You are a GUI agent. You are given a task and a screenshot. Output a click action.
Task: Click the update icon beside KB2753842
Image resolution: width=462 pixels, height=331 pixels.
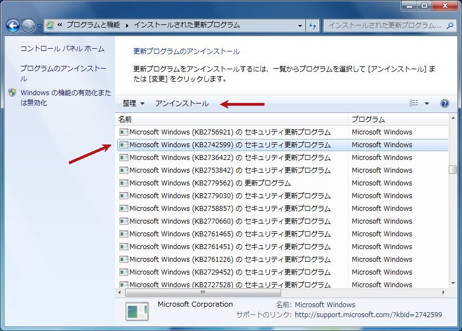(124, 170)
